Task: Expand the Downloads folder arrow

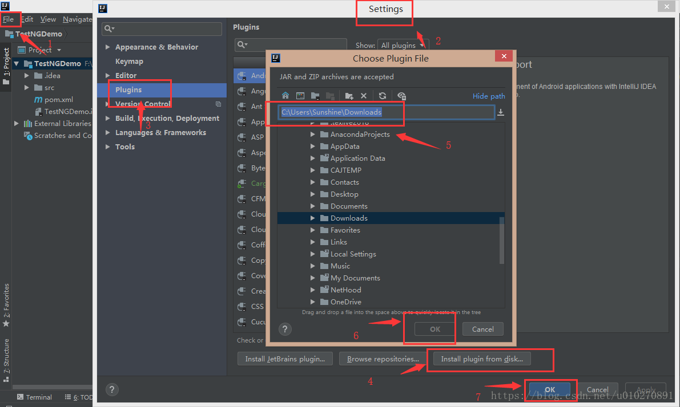Action: pyautogui.click(x=312, y=218)
